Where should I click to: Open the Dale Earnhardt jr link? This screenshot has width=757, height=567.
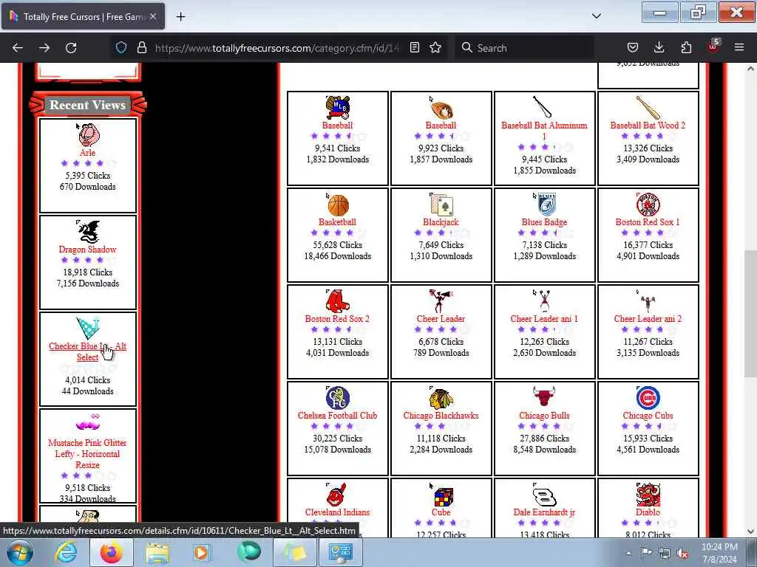pos(545,512)
